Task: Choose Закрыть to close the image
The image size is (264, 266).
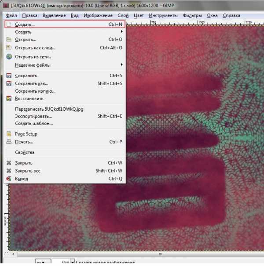Action: click(65, 163)
